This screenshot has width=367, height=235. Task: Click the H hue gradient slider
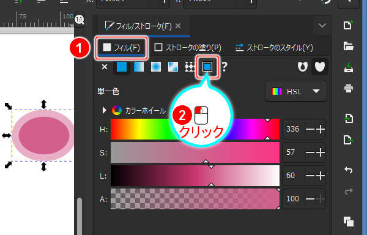[x=195, y=129]
